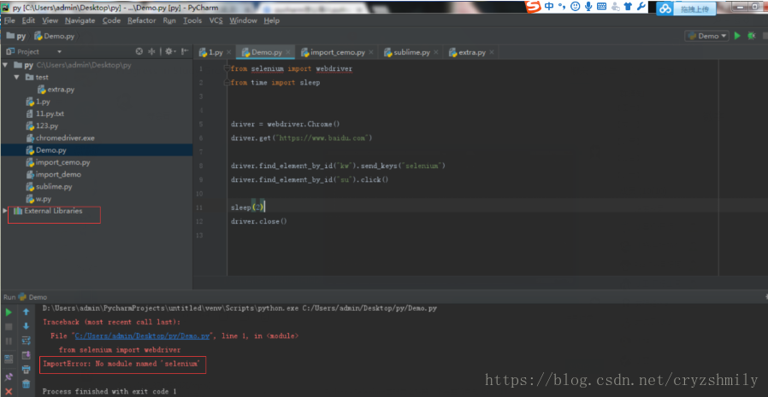Image resolution: width=768 pixels, height=397 pixels.
Task: Click the Collapse All icon in Project panel
Action: (x=152, y=51)
